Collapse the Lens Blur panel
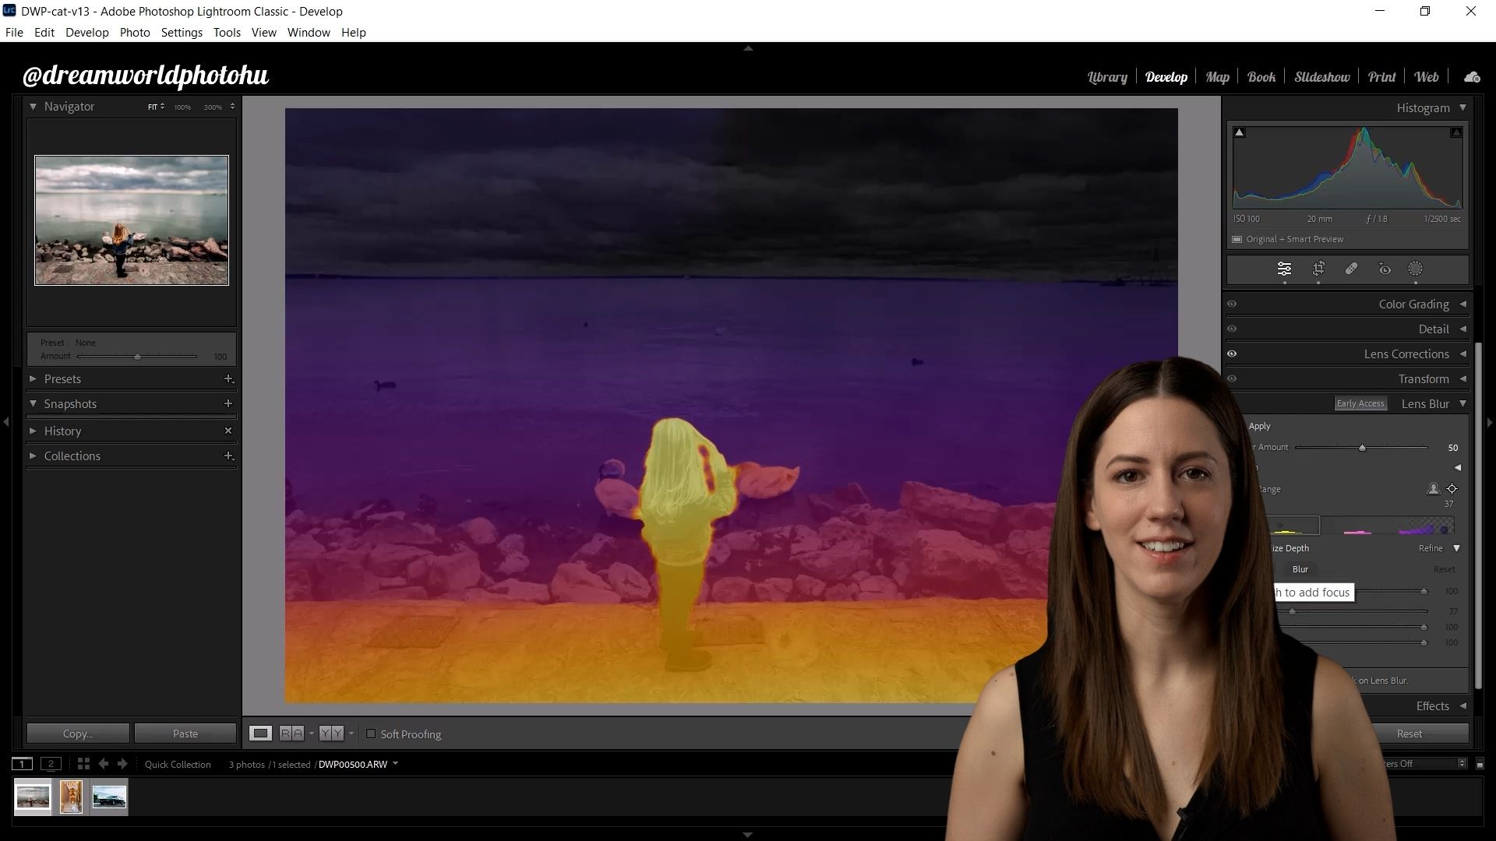The image size is (1496, 841). pyautogui.click(x=1462, y=403)
